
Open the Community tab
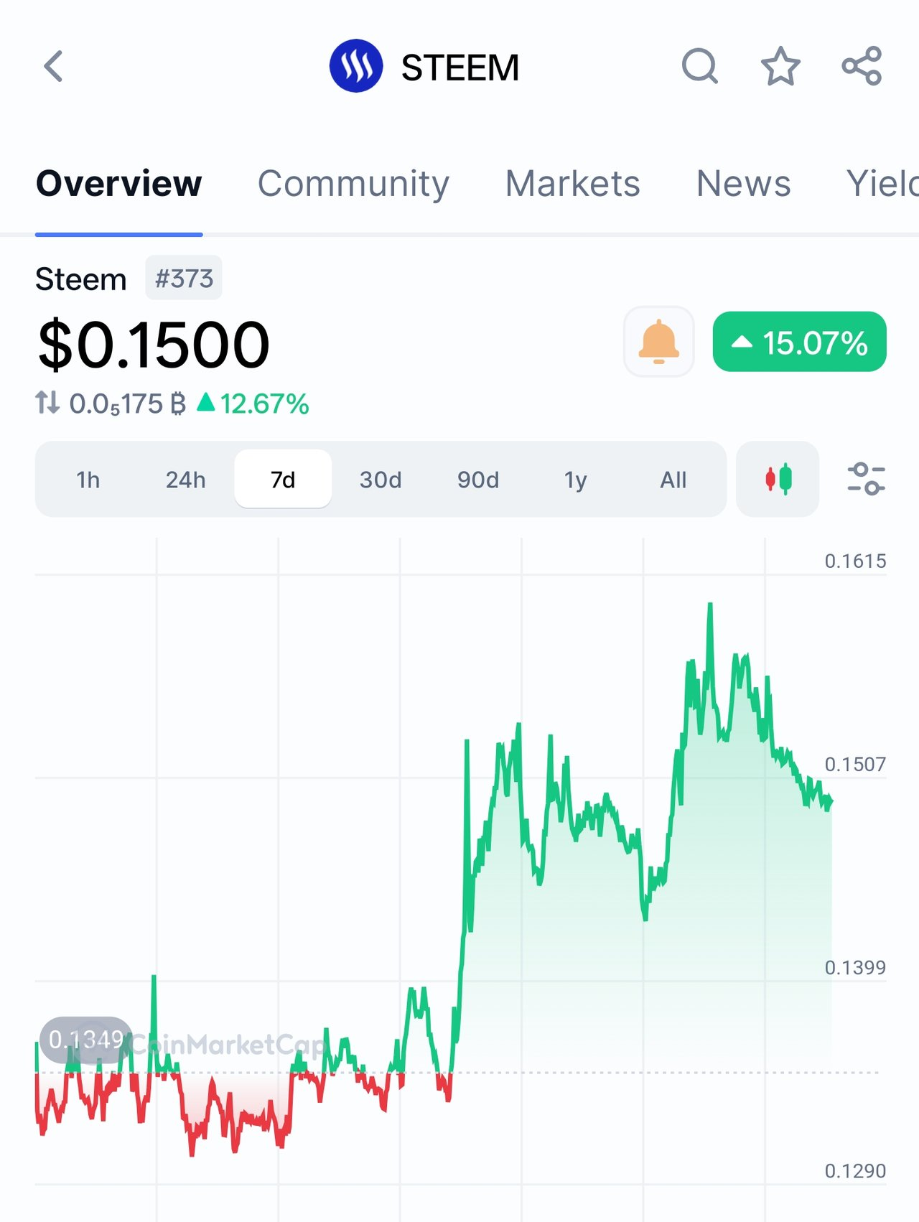pyautogui.click(x=353, y=184)
